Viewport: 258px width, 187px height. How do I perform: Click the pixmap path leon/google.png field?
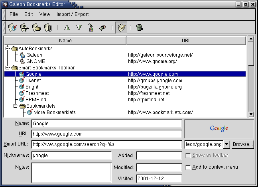coord(204,144)
